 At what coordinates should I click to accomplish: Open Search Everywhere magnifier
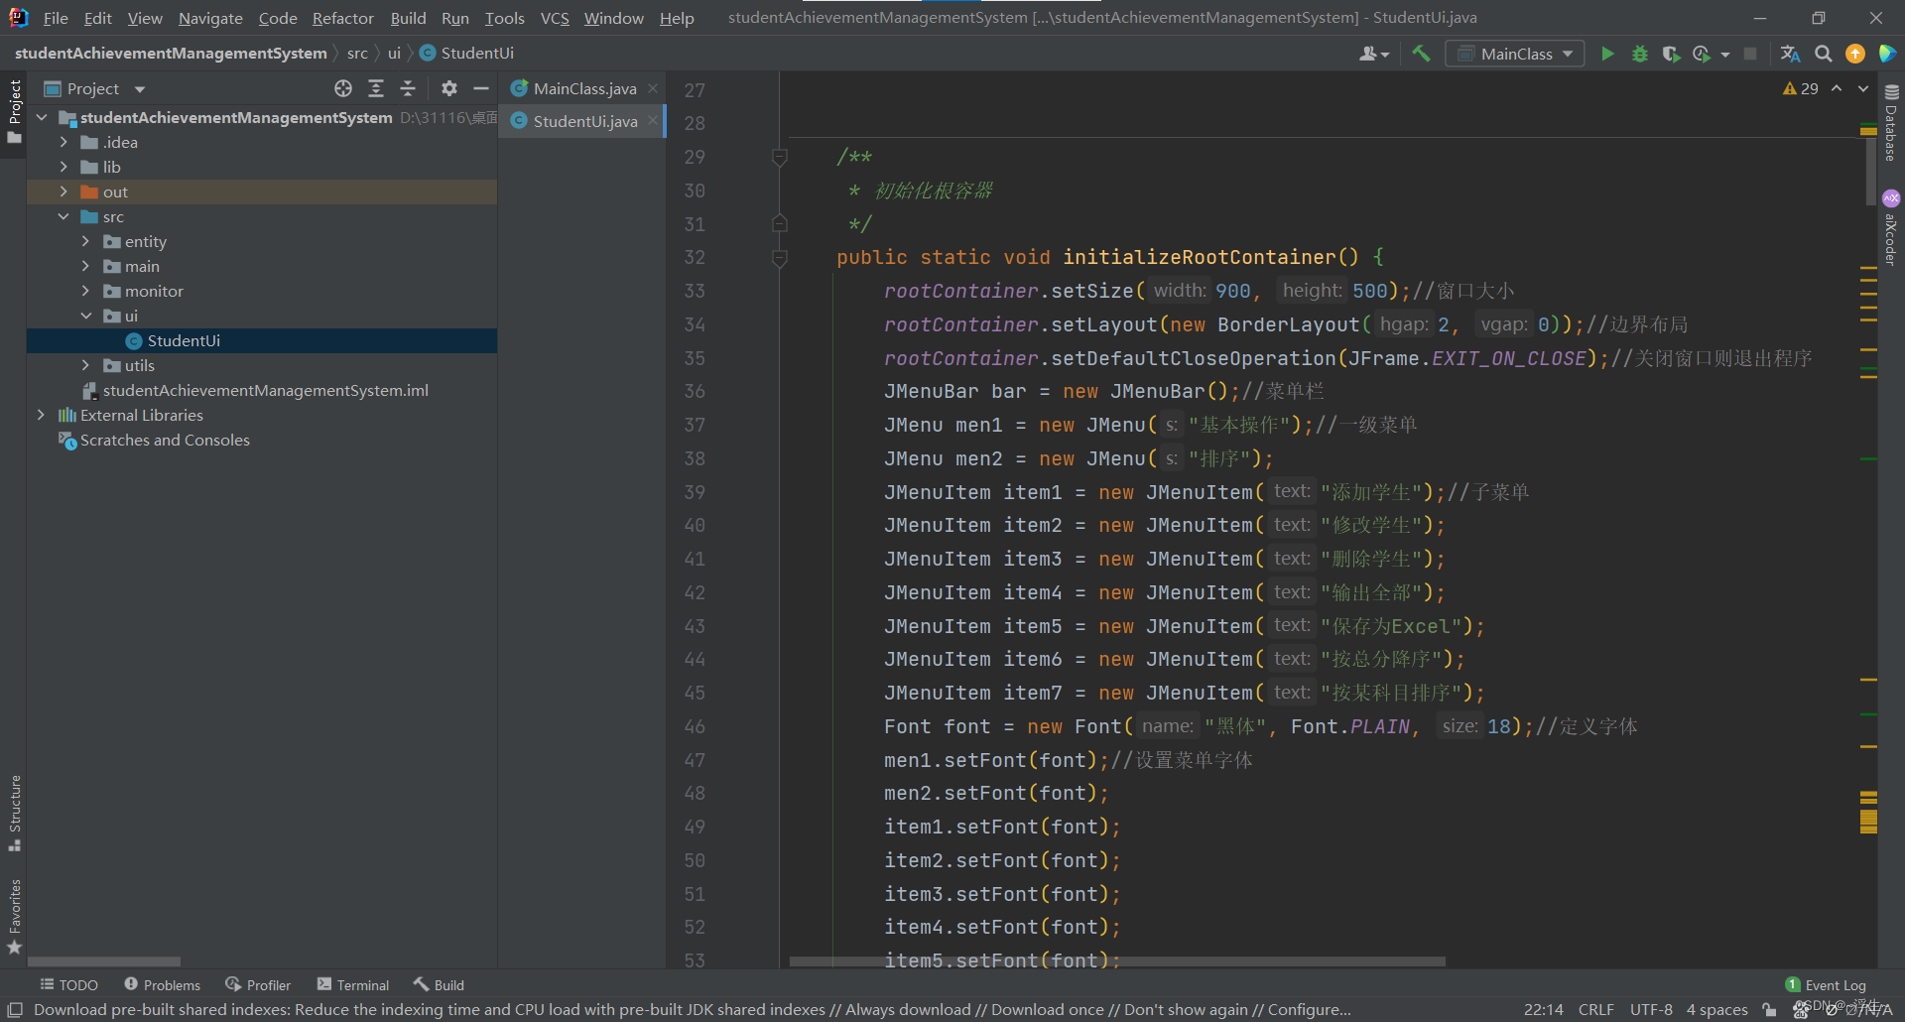1824,54
